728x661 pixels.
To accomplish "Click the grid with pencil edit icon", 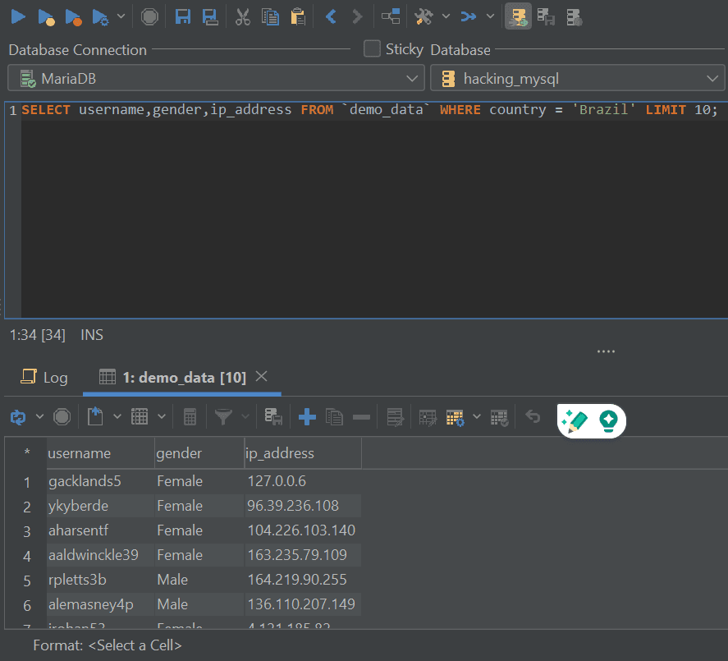I will pyautogui.click(x=428, y=418).
